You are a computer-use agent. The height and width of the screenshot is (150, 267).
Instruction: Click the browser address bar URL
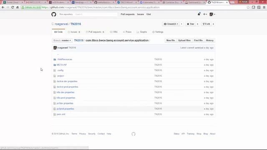tap(101, 7)
